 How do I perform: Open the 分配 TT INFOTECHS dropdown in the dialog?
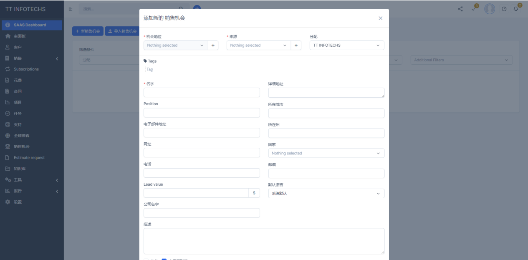[347, 45]
